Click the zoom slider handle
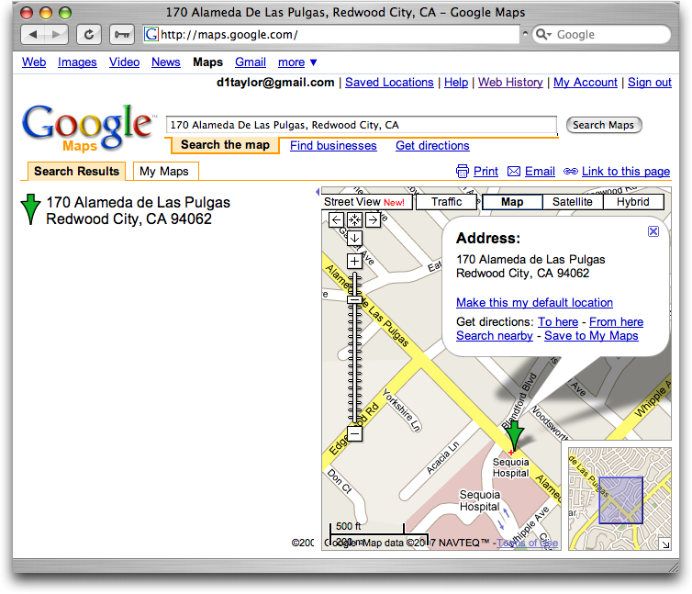Viewport: 692px width, 594px height. click(354, 300)
